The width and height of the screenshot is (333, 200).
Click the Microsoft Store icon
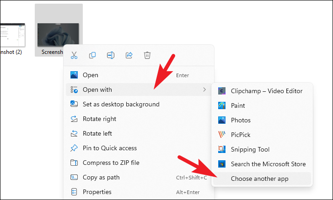click(x=222, y=164)
